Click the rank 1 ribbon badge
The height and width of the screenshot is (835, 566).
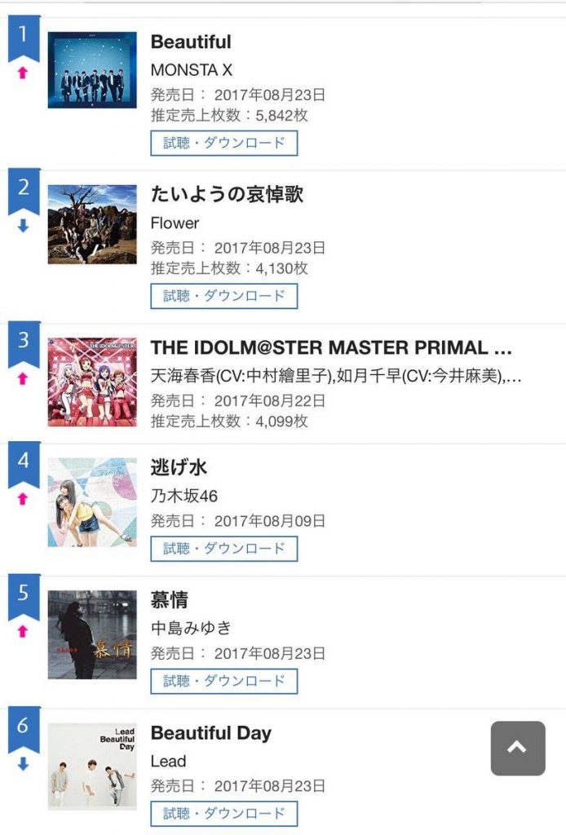[x=24, y=38]
